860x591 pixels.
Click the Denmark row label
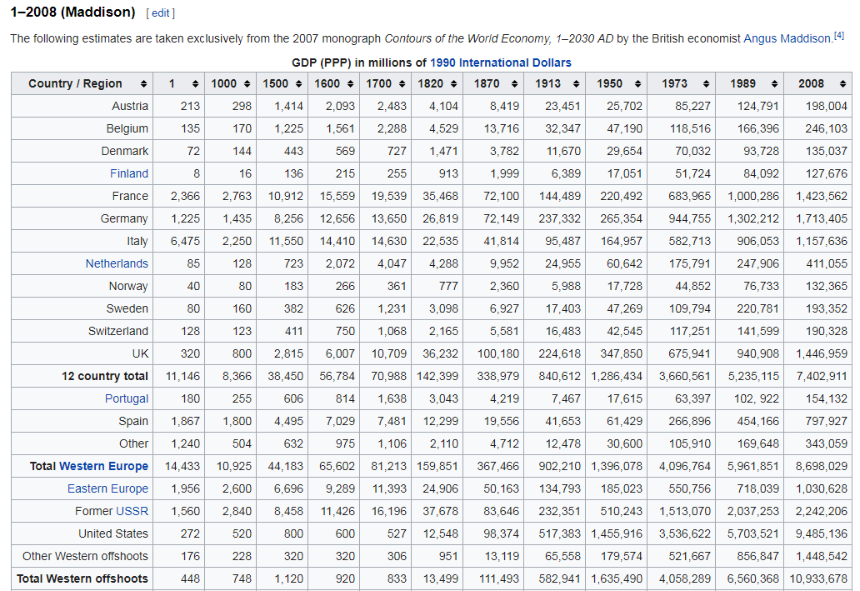click(x=124, y=151)
